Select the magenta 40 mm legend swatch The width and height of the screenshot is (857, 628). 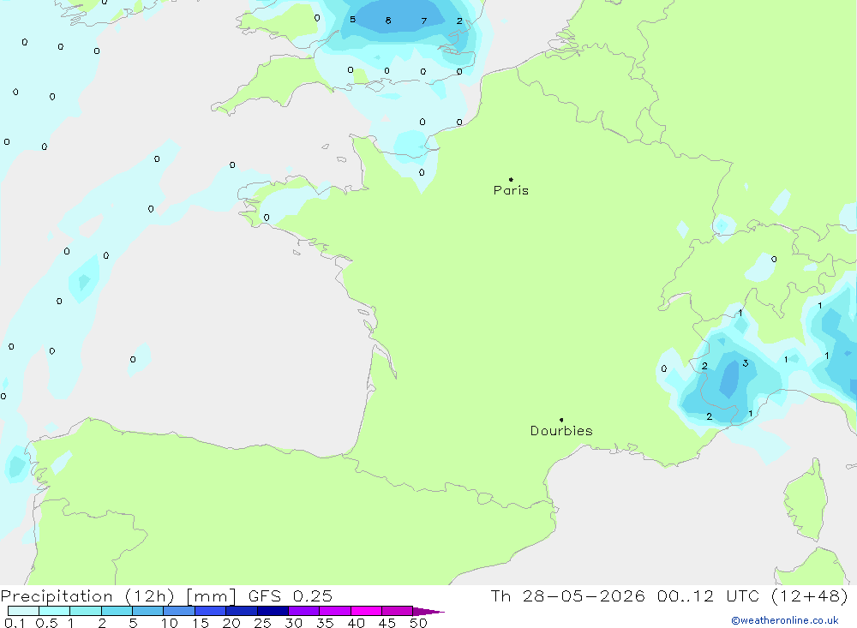[366, 611]
